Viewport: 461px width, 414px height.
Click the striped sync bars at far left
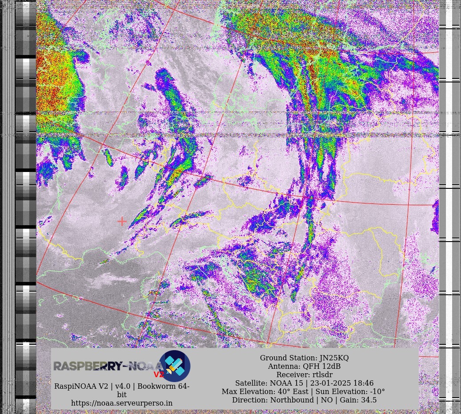tap(8, 199)
